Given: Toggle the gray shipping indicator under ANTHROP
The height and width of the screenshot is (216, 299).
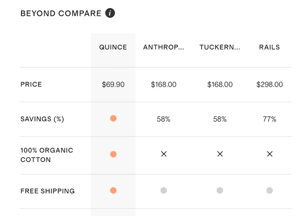Looking at the screenshot, I should click(164, 191).
